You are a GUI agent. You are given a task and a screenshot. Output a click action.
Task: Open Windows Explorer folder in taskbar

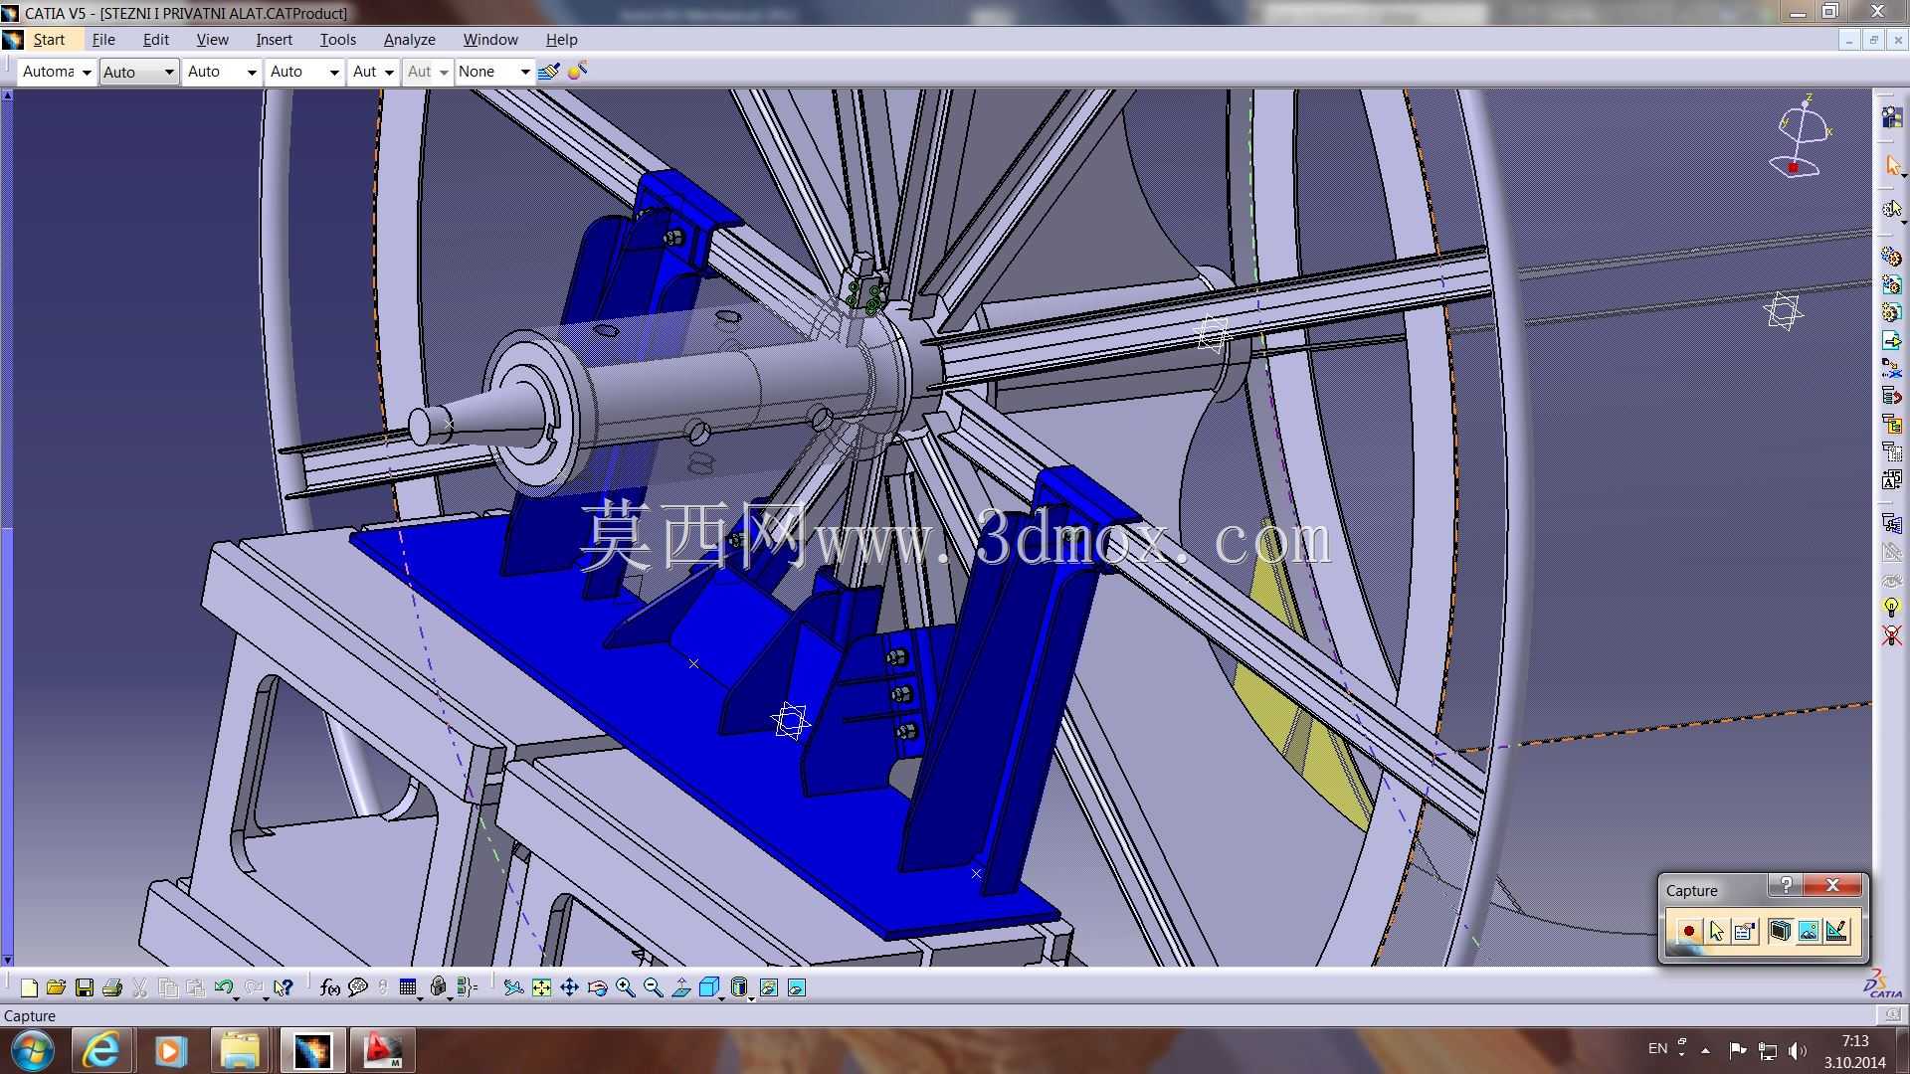[239, 1050]
